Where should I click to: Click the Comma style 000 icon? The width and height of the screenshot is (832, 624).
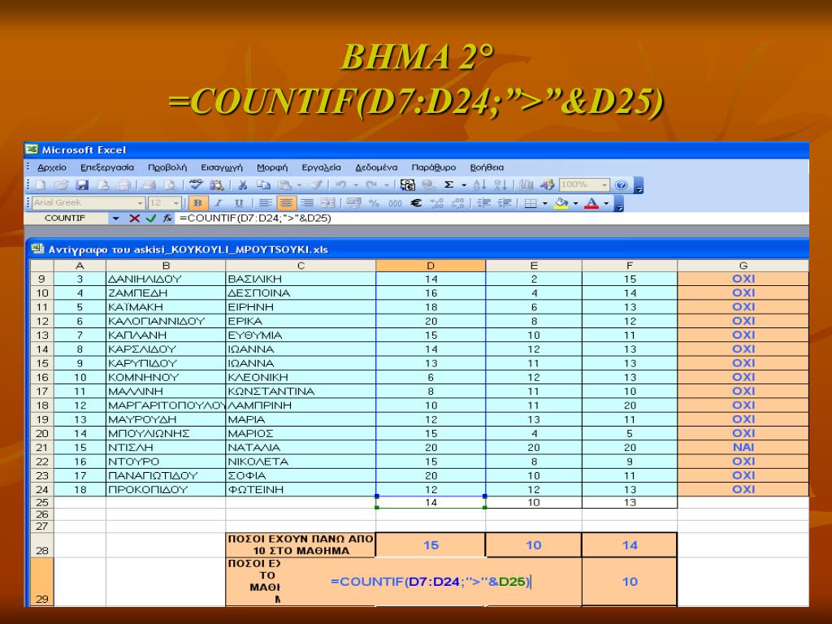click(x=395, y=203)
